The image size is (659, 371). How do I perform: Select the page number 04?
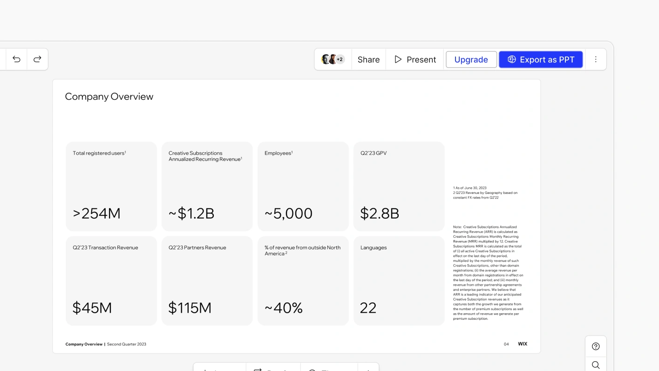[x=506, y=344]
